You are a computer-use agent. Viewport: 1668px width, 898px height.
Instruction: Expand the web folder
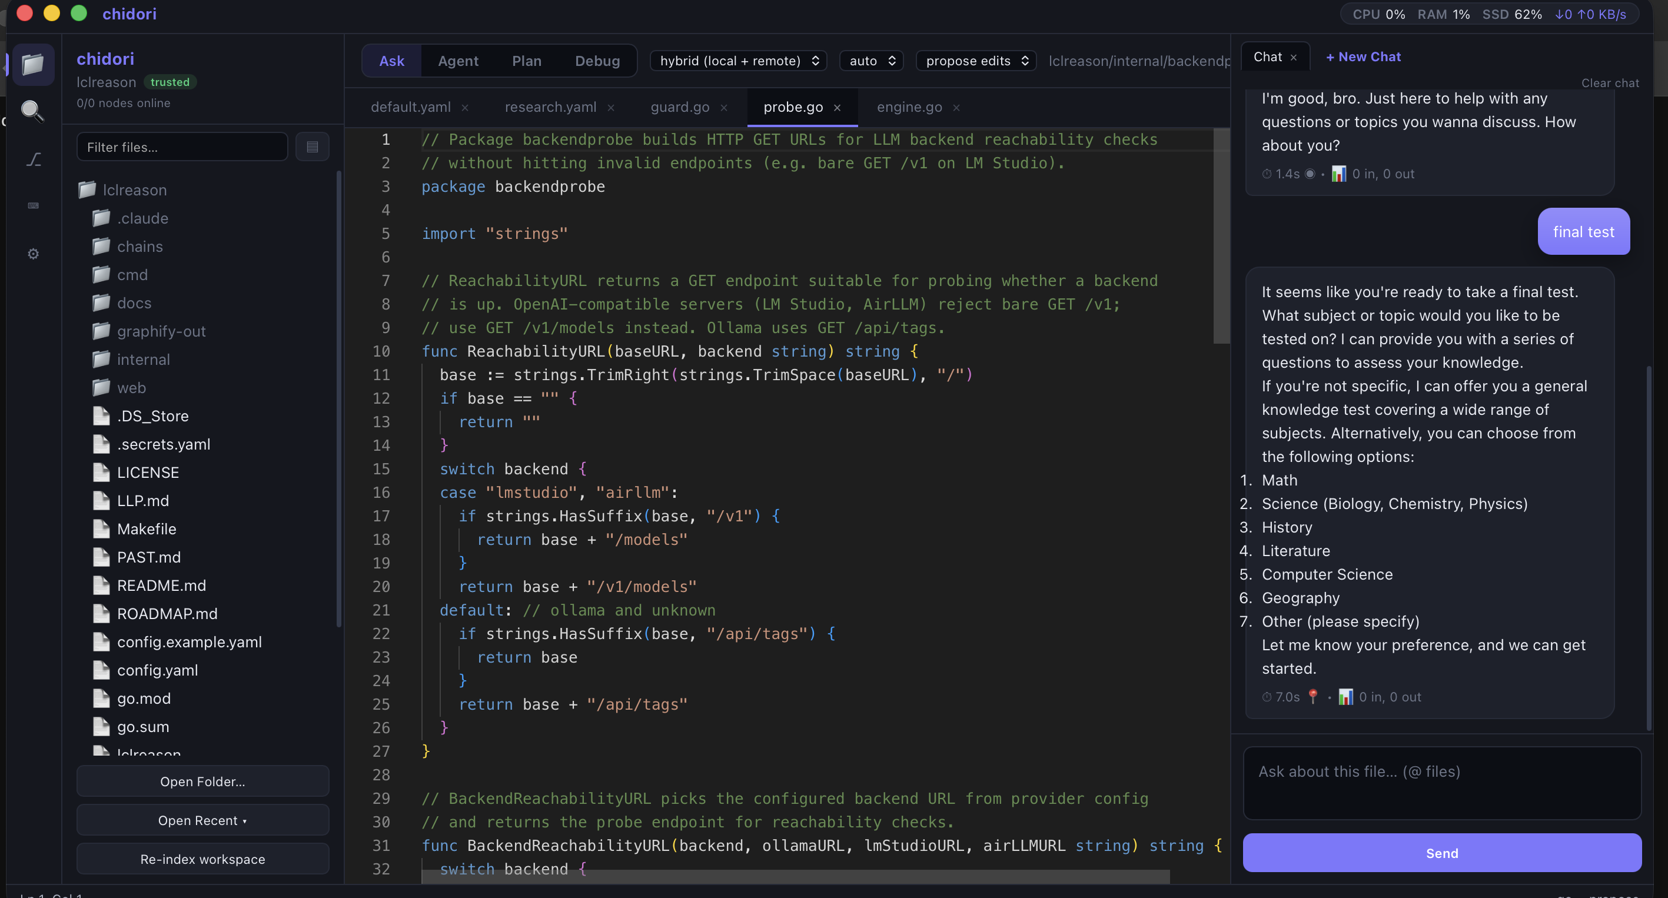[x=131, y=388]
